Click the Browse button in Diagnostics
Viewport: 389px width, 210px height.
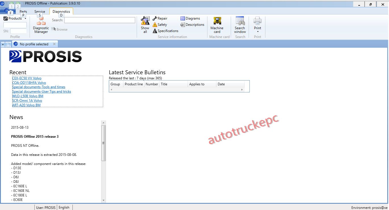coord(59,29)
